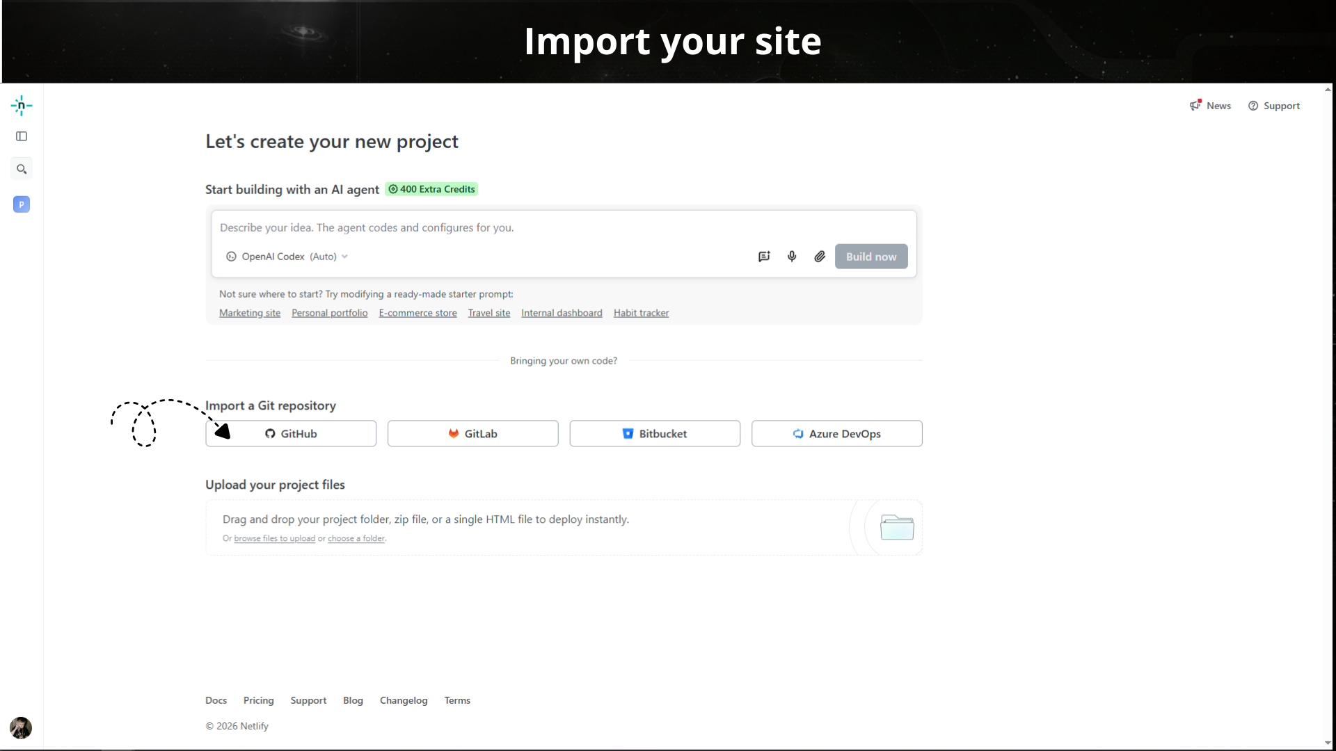Open the Docs footer link

216,700
